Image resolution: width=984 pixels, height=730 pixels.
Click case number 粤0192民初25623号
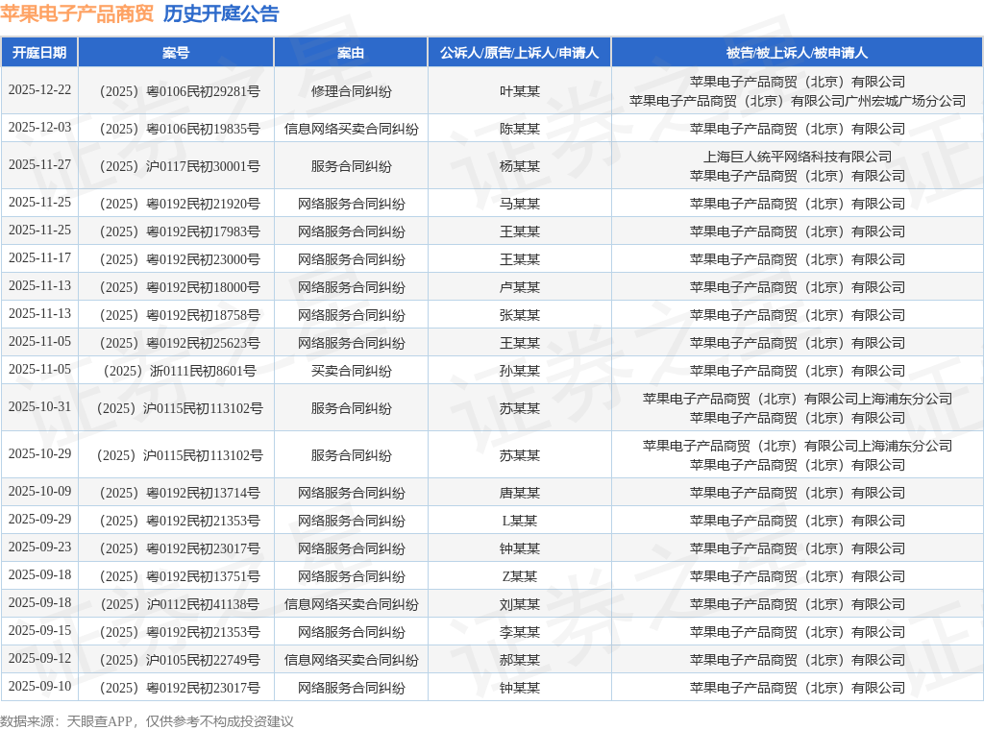(180, 343)
